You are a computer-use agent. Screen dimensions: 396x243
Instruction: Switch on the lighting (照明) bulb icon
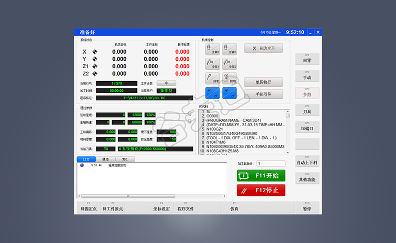(x=229, y=78)
